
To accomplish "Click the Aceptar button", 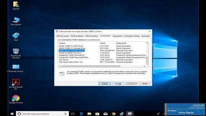I will (105, 83).
